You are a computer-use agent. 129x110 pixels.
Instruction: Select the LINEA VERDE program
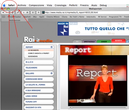point(39,96)
